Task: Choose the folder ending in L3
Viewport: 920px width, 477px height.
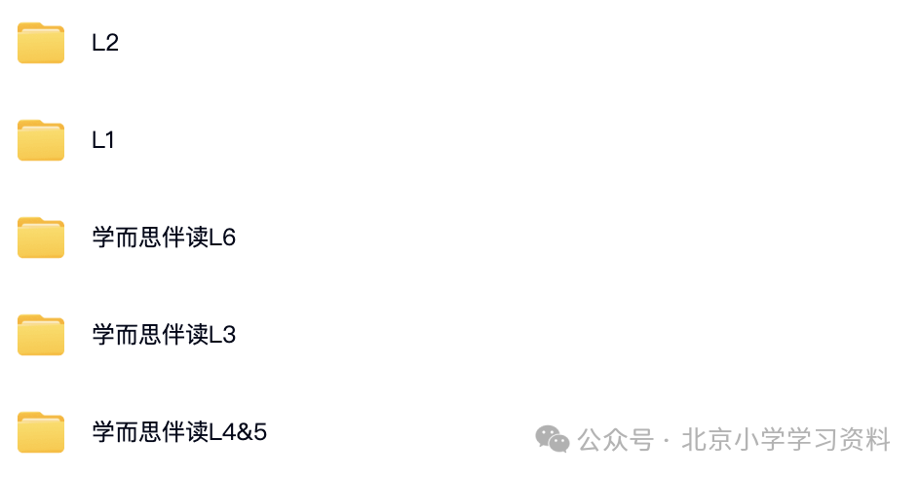Action: point(41,335)
